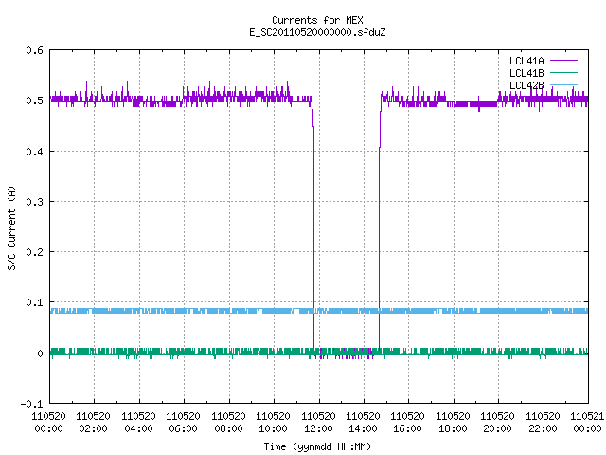
Task: Click the LCL41B legend label
Action: tap(526, 73)
